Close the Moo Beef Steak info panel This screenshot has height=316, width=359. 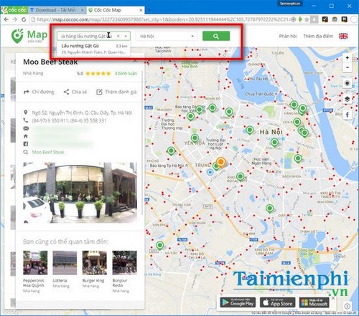tap(135, 61)
